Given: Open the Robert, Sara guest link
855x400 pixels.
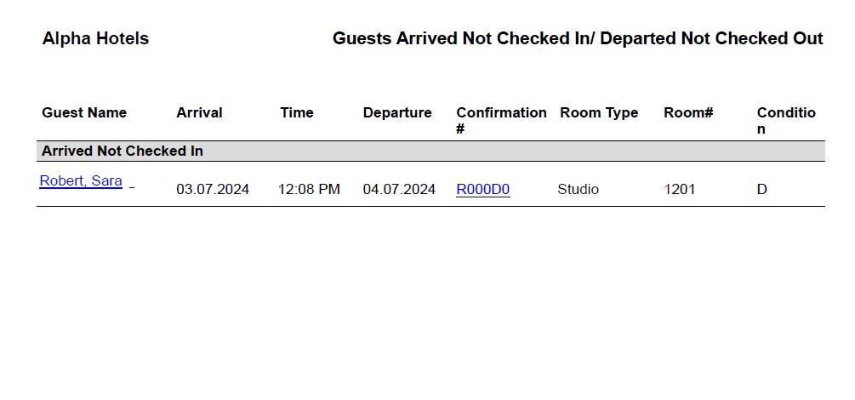Looking at the screenshot, I should pyautogui.click(x=81, y=181).
